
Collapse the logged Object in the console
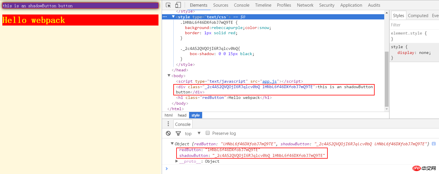172,144
